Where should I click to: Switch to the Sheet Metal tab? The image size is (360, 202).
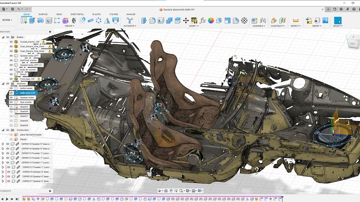pos(76,14)
